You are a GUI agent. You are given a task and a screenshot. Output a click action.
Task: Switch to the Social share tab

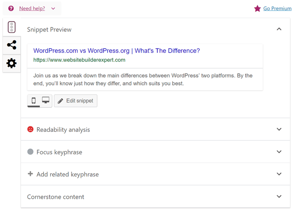(12, 45)
